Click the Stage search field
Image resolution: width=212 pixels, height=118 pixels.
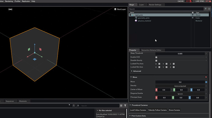point(166,9)
